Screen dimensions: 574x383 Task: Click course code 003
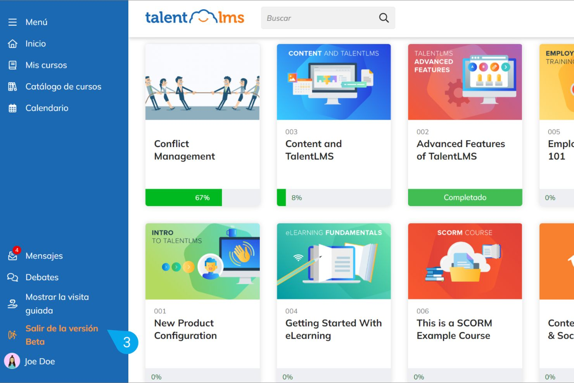pos(291,132)
